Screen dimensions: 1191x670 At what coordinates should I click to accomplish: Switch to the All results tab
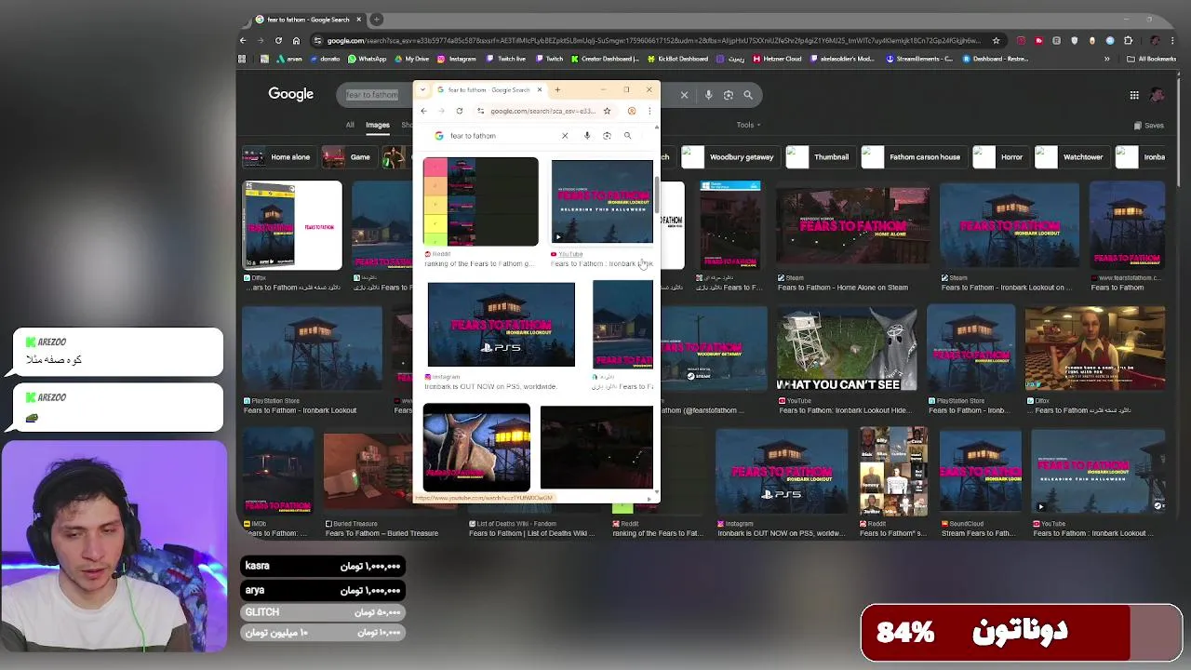(x=350, y=125)
